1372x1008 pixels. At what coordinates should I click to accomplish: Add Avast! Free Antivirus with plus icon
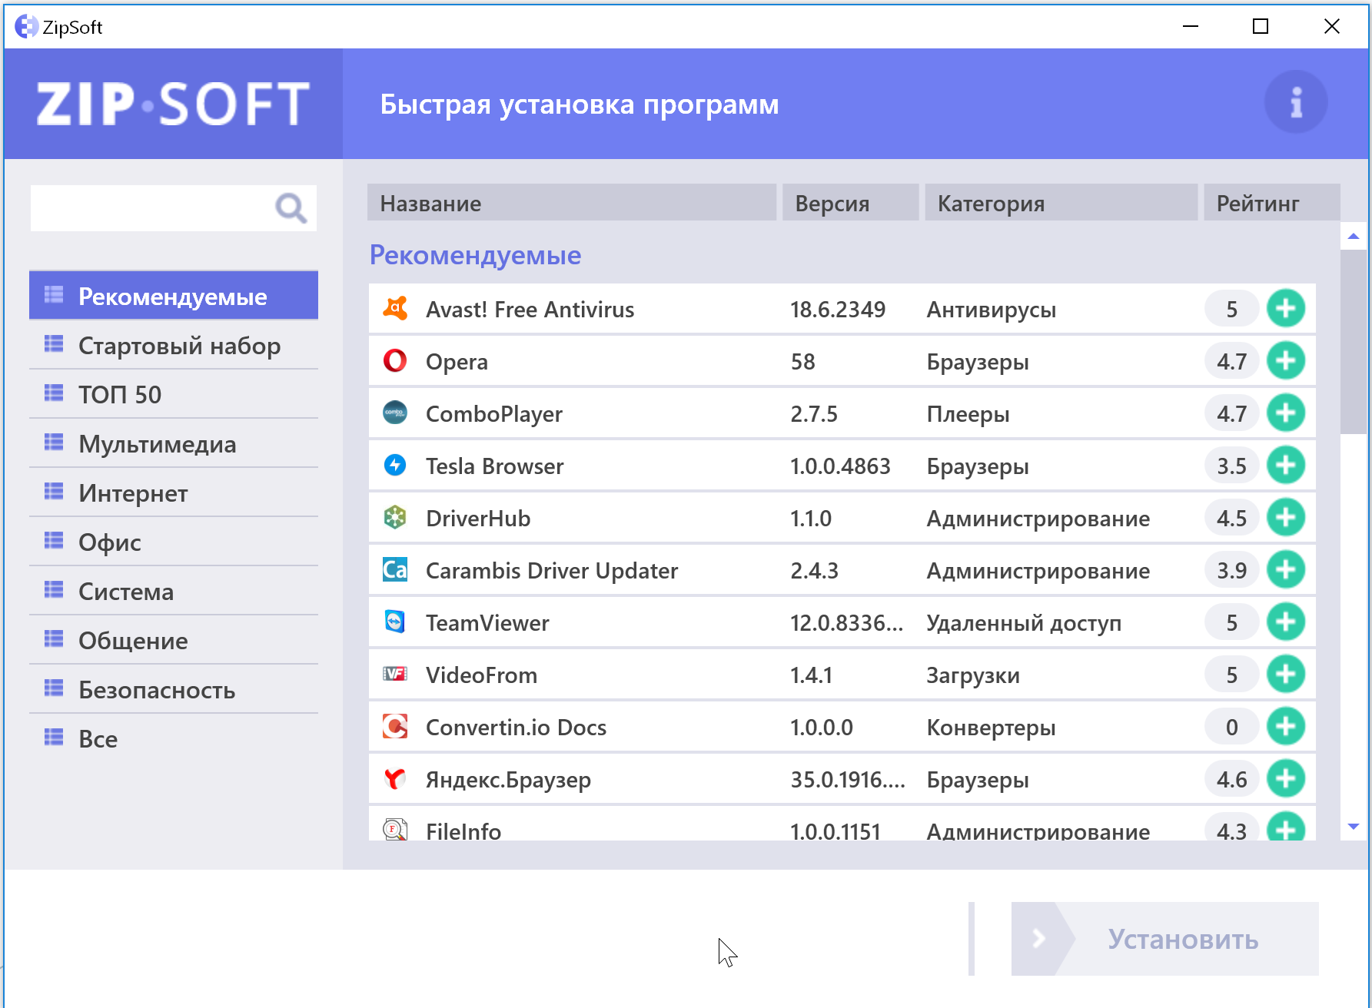(1286, 309)
